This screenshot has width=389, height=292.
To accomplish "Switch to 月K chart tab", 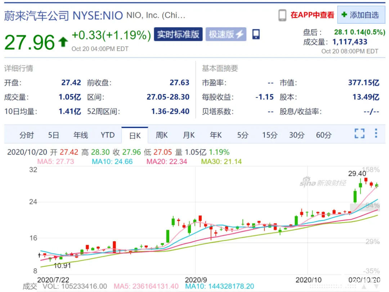I will (189, 135).
